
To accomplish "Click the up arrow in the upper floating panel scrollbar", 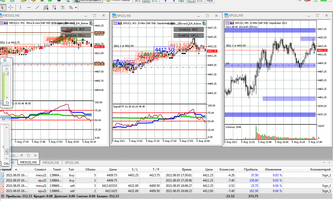I will pyautogui.click(x=7, y=69).
